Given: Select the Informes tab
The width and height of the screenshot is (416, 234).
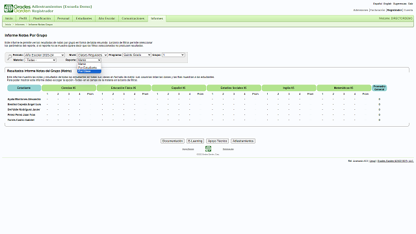Looking at the screenshot, I should pos(157,19).
